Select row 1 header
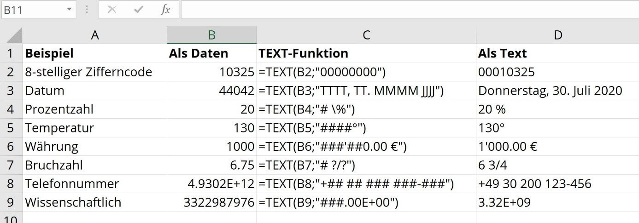 pyautogui.click(x=11, y=53)
